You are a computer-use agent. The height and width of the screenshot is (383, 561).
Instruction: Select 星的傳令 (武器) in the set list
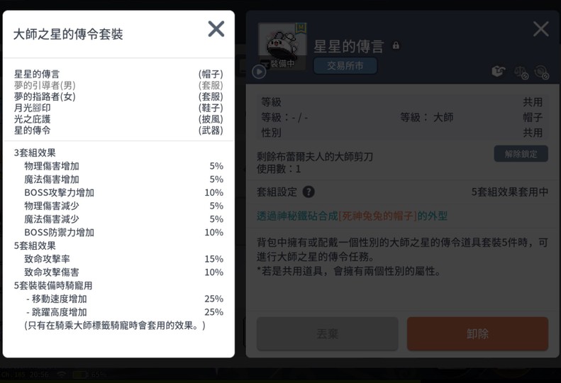(33, 131)
